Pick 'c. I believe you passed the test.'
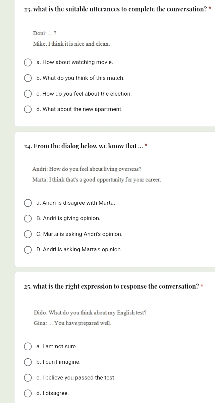Screen dimensions: 215x403 coord(29,378)
